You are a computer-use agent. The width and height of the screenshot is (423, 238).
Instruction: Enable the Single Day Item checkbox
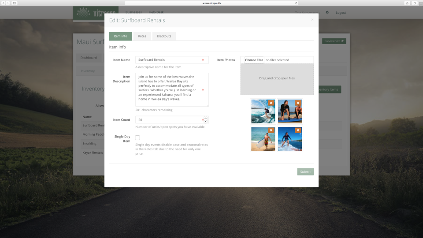(137, 138)
